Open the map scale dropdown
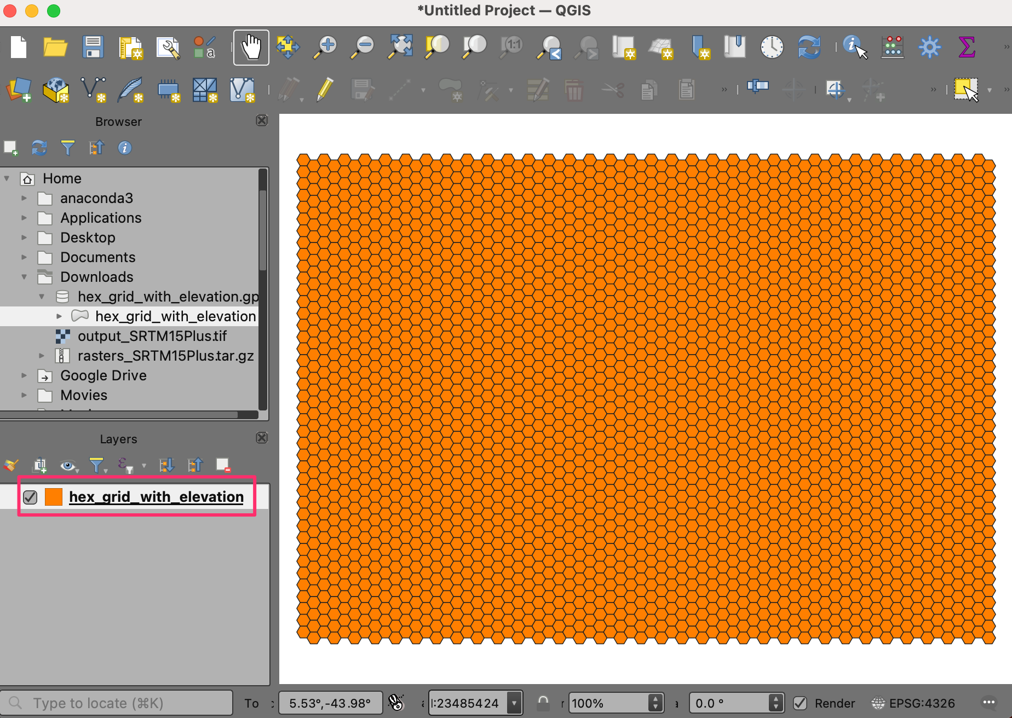The image size is (1012, 718). (x=514, y=703)
